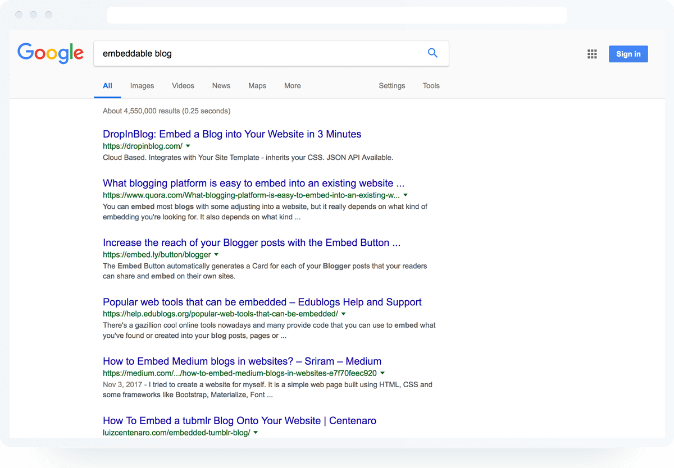674x468 pixels.
Task: Open the 'How to Embed Medium blogs' result
Action: click(x=242, y=361)
